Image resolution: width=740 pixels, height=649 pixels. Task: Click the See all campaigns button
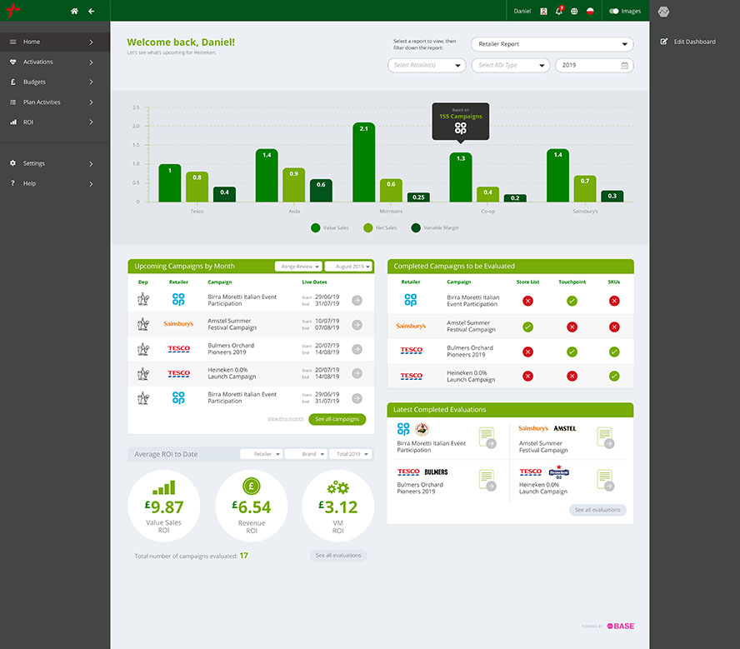click(x=337, y=419)
